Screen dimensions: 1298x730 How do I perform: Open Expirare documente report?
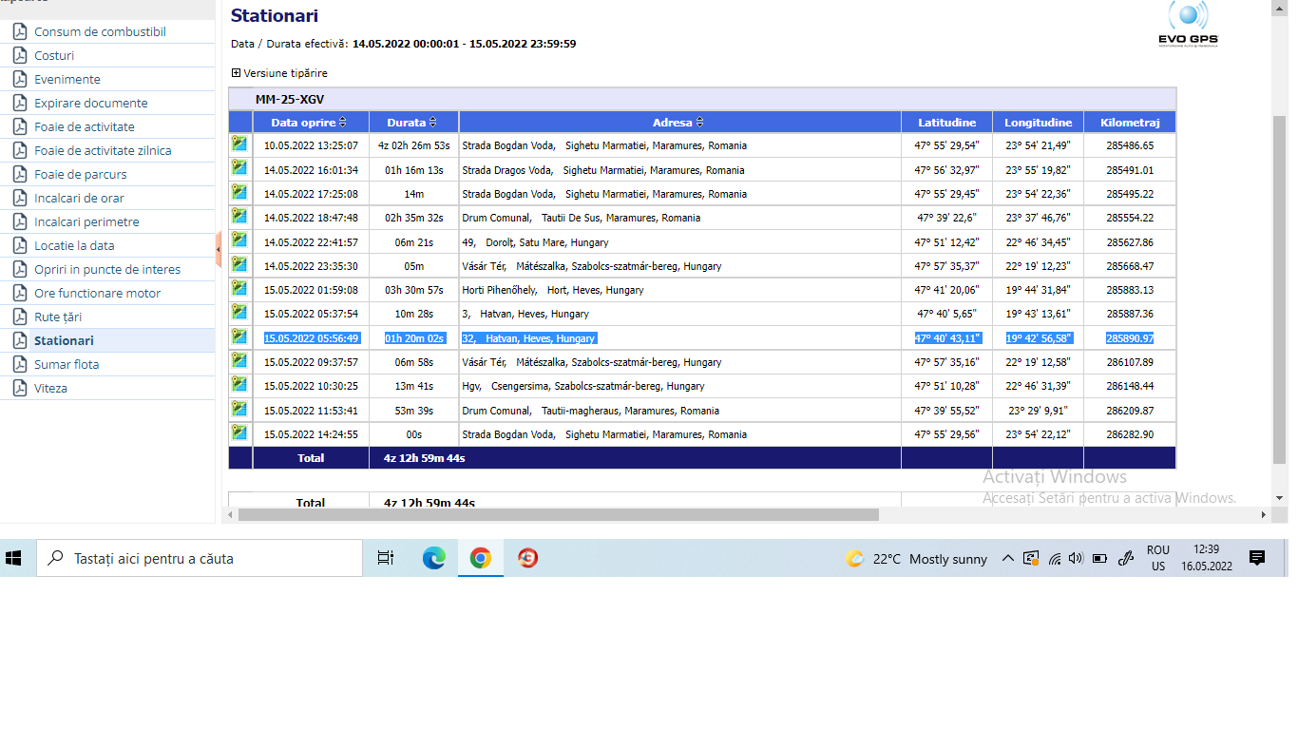[x=91, y=103]
